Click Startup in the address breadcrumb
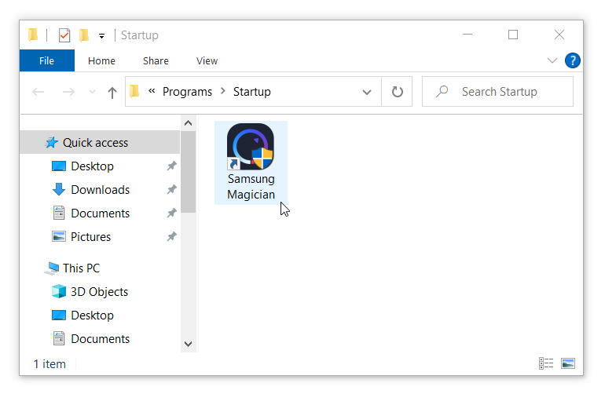The height and width of the screenshot is (394, 605). click(x=252, y=92)
